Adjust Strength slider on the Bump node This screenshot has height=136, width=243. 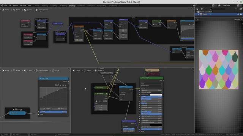(x=128, y=129)
